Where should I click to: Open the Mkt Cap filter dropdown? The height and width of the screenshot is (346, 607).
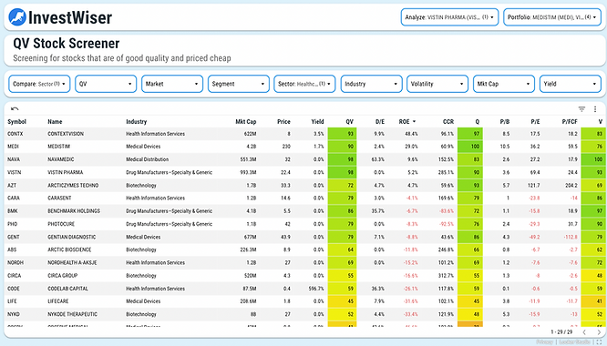503,84
